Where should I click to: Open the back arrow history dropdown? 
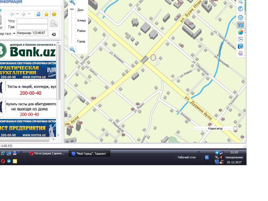18,14
